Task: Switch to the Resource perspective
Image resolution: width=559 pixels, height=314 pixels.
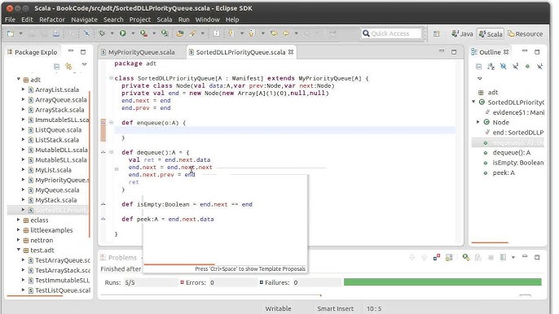Action: (x=525, y=34)
